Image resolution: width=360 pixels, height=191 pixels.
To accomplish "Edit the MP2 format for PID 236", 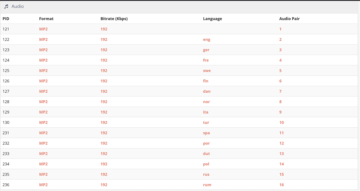I will coord(43,185).
